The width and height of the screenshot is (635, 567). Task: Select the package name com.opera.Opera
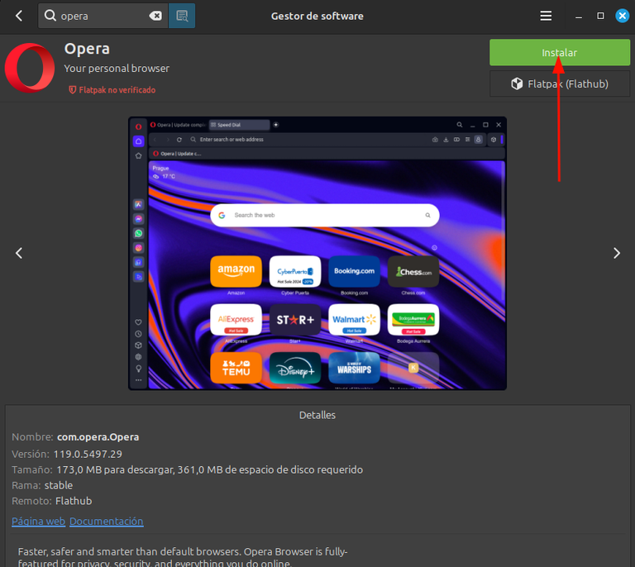click(x=98, y=437)
